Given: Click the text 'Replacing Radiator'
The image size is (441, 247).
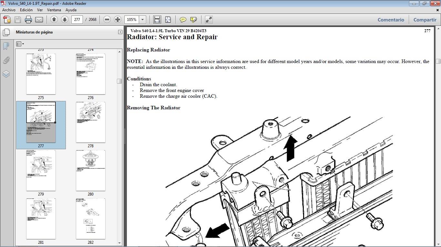Looking at the screenshot, I should (x=149, y=50).
